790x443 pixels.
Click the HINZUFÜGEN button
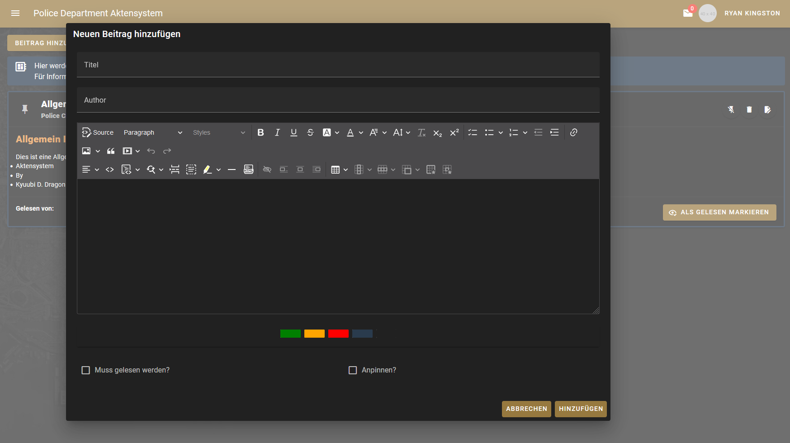click(x=581, y=409)
